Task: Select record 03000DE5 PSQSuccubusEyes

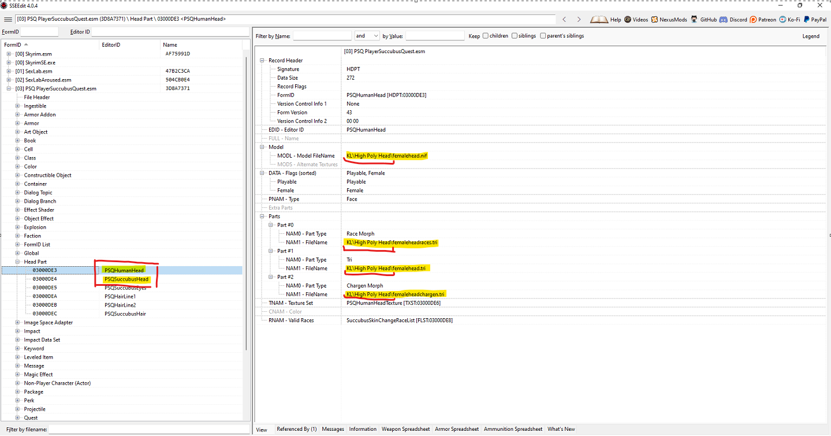Action: tap(122, 288)
